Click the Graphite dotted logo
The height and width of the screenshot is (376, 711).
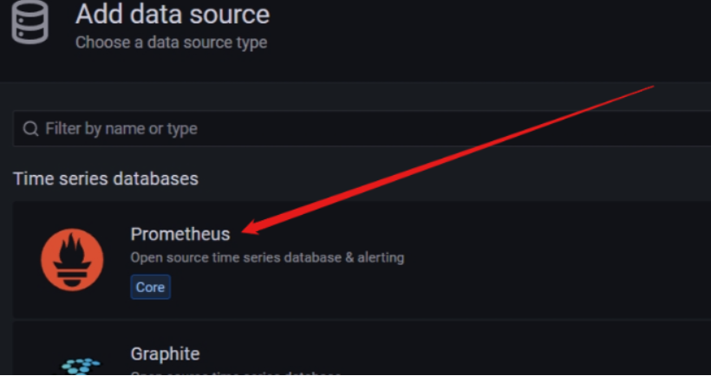(82, 366)
